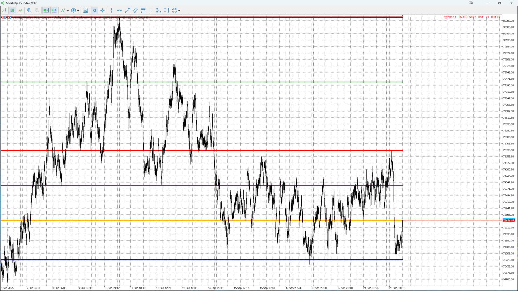The image size is (518, 291).
Task: Select the equidistant channel tool
Action: click(x=135, y=11)
